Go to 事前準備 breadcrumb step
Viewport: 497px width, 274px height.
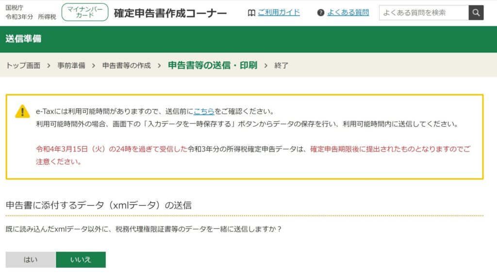[x=71, y=65]
